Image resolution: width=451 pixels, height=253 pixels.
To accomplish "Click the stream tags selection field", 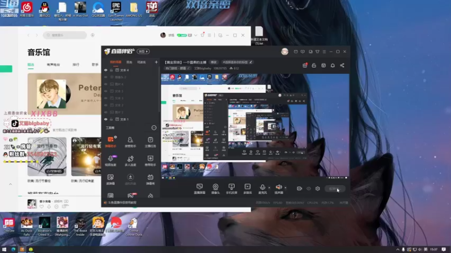I will click(x=237, y=62).
